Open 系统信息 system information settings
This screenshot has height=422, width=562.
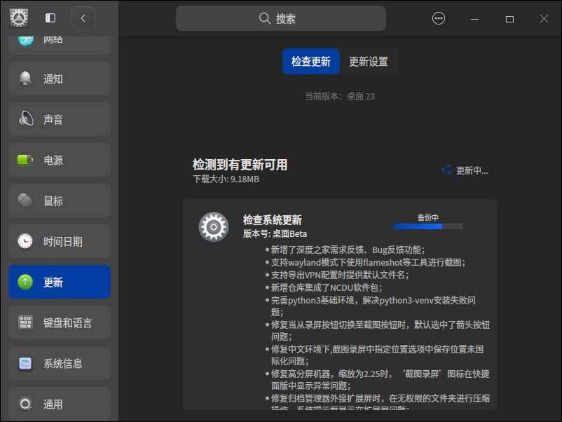(x=60, y=363)
